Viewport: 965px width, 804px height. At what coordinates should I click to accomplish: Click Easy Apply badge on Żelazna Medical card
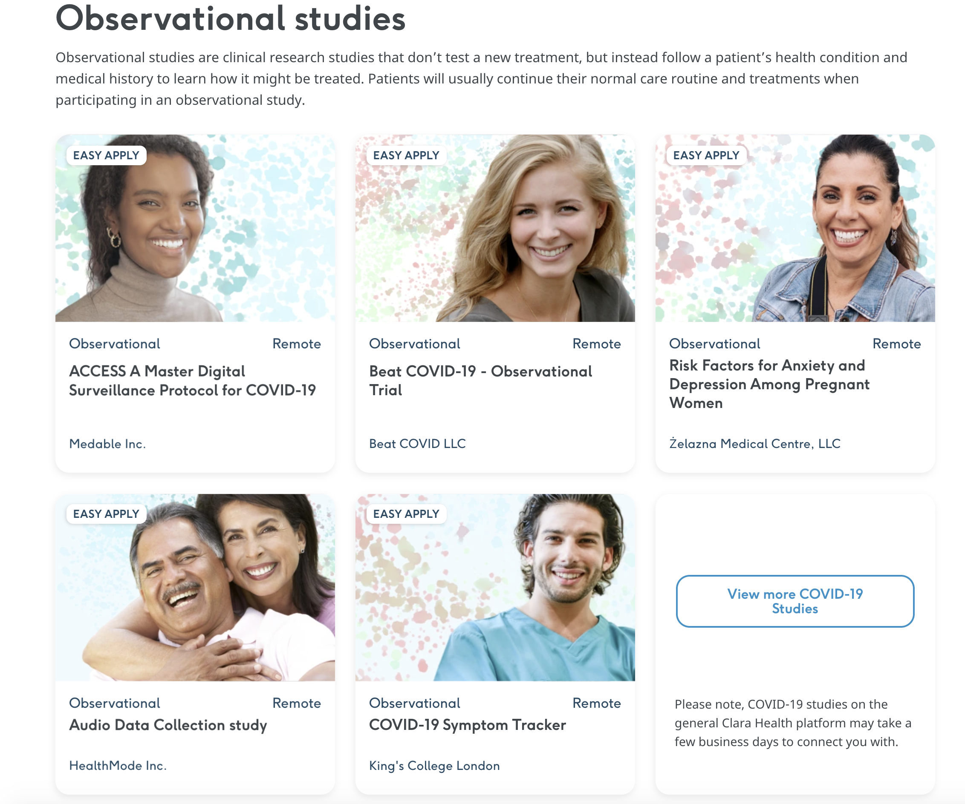pos(706,155)
